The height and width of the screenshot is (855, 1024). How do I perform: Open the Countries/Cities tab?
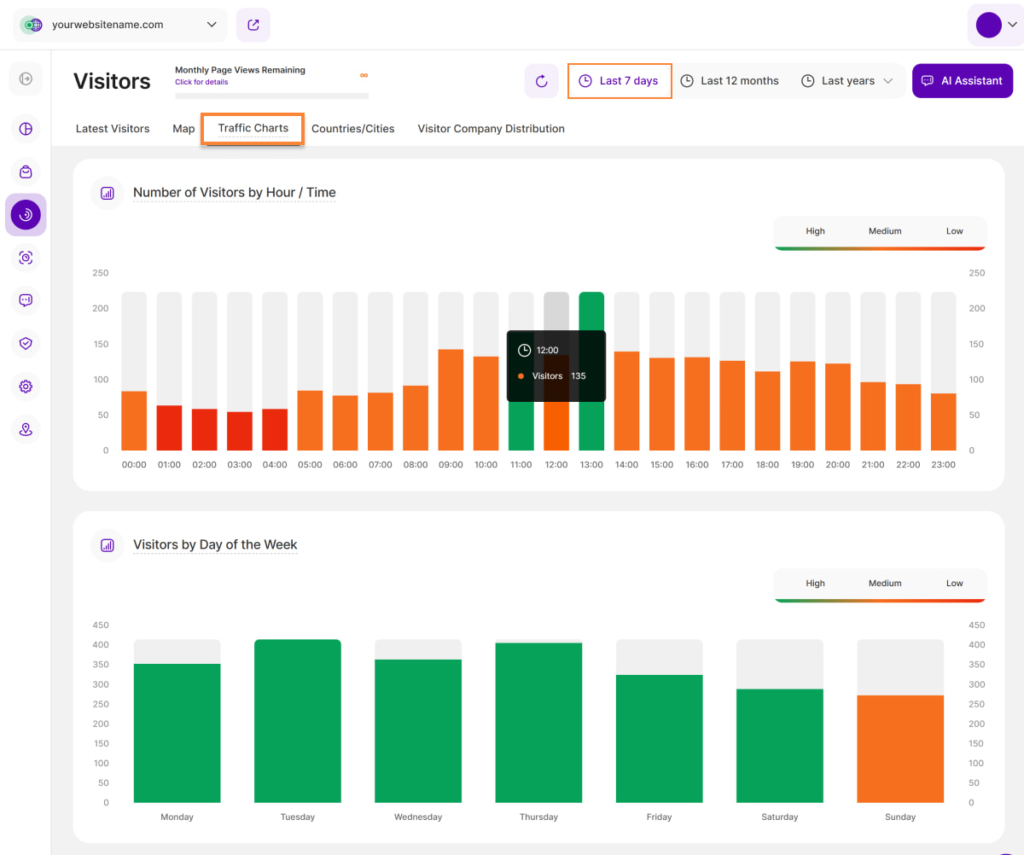[352, 129]
